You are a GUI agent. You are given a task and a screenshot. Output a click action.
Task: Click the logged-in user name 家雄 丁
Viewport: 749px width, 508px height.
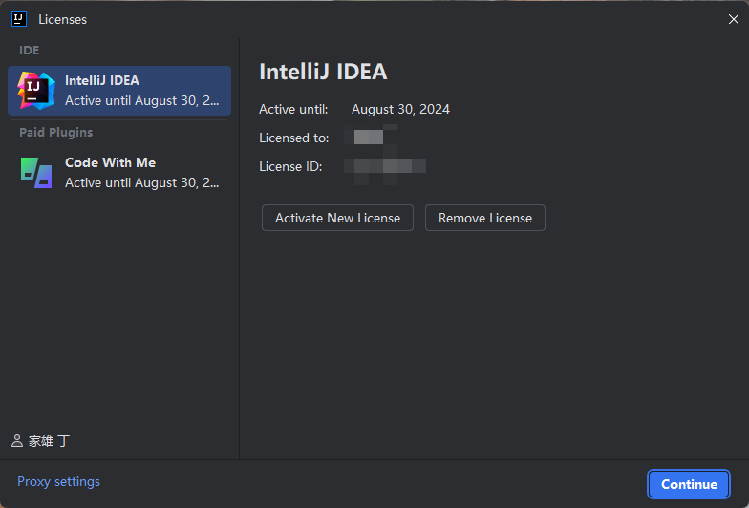[50, 441]
